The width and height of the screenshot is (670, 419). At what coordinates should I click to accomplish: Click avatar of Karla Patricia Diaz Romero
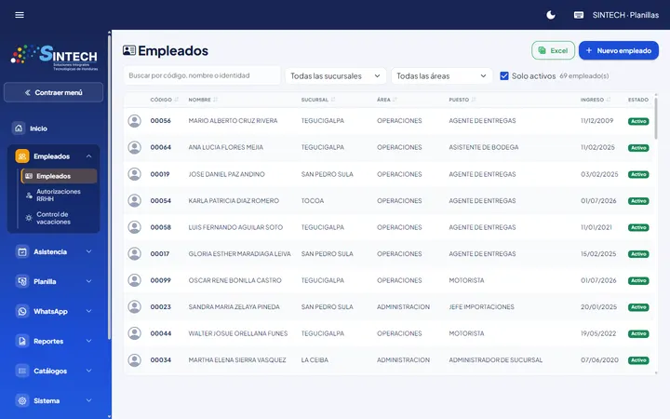(x=135, y=200)
